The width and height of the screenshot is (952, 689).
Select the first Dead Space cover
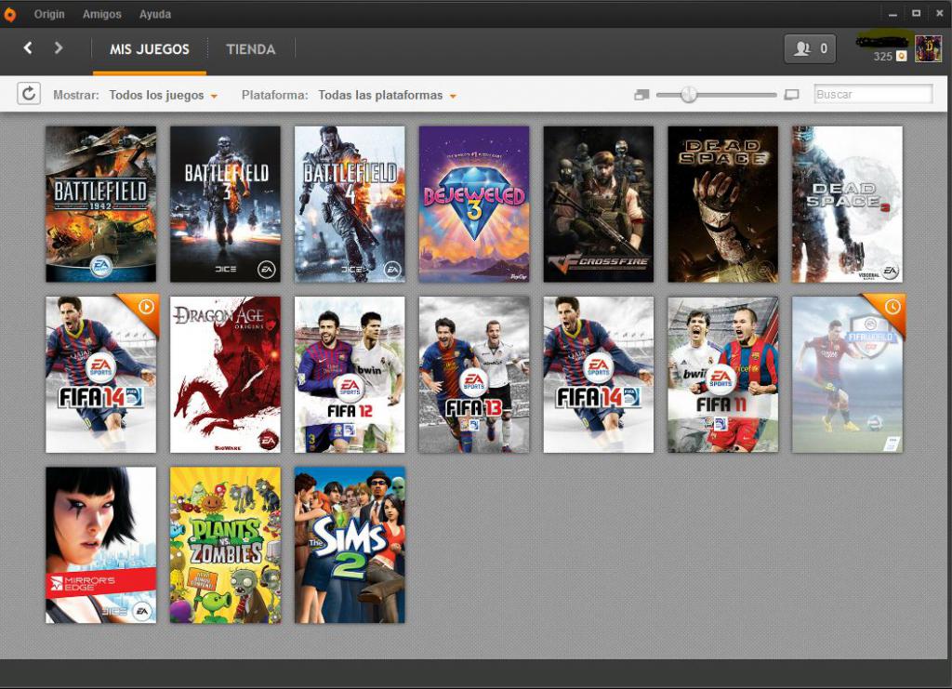pos(723,204)
